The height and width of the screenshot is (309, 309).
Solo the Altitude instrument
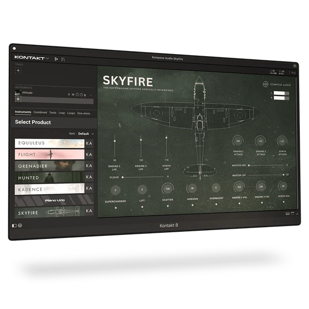(69, 94)
